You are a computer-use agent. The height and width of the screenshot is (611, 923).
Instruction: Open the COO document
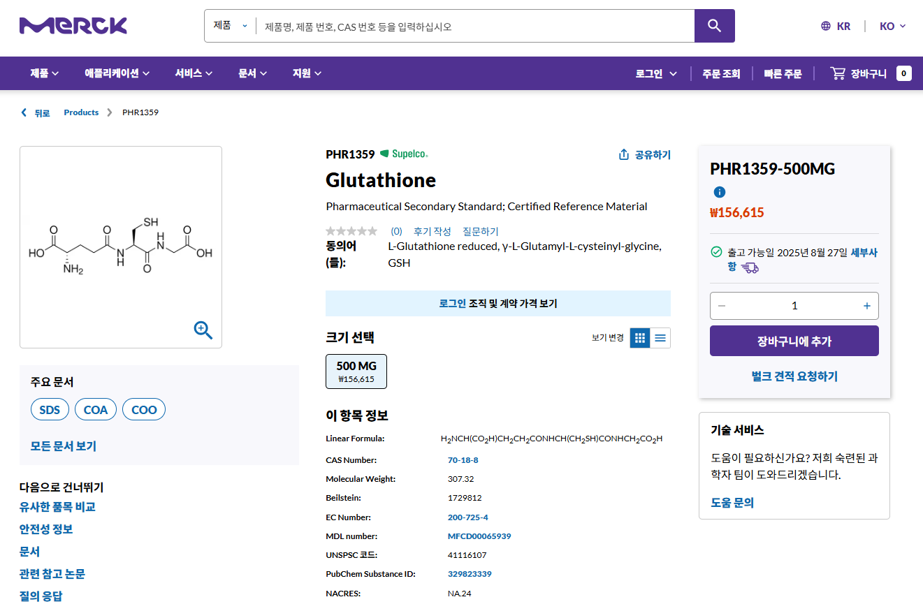click(144, 410)
